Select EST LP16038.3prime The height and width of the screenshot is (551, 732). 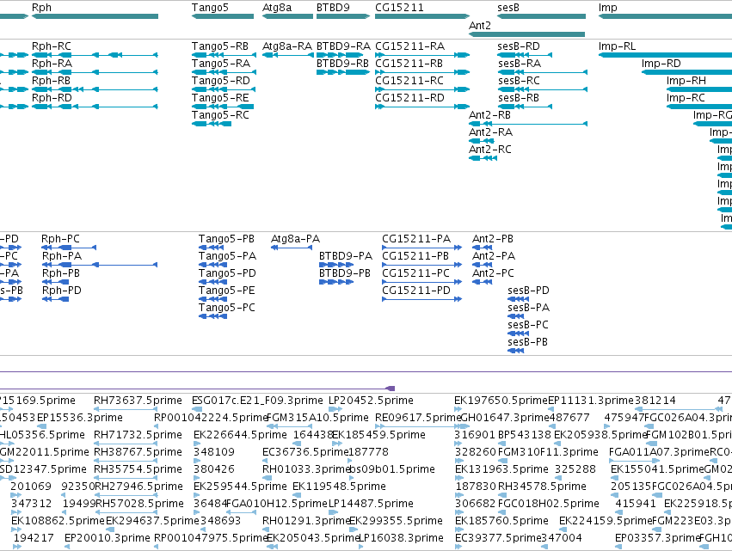tap(363, 547)
